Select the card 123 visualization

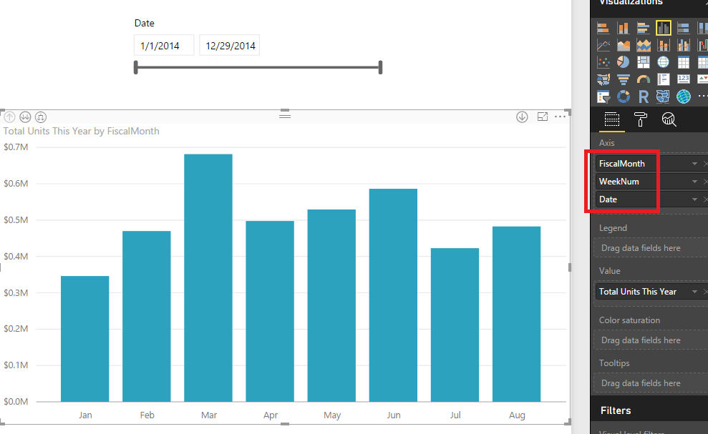(684, 79)
